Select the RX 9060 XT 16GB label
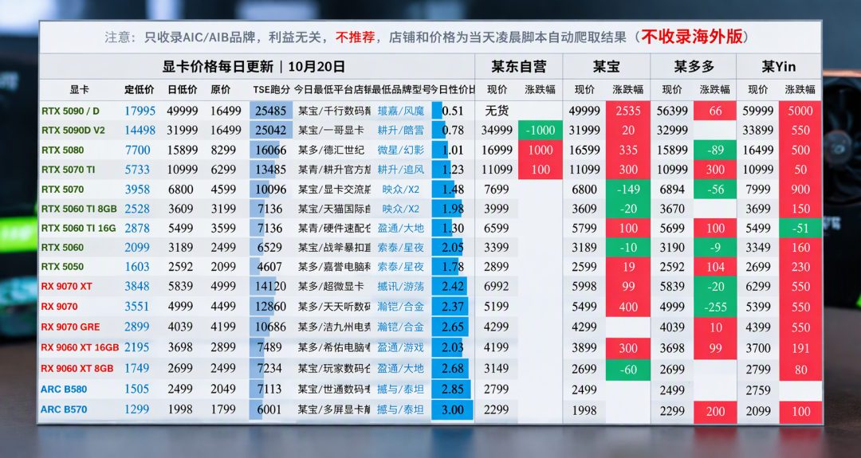The width and height of the screenshot is (861, 458). tap(80, 348)
